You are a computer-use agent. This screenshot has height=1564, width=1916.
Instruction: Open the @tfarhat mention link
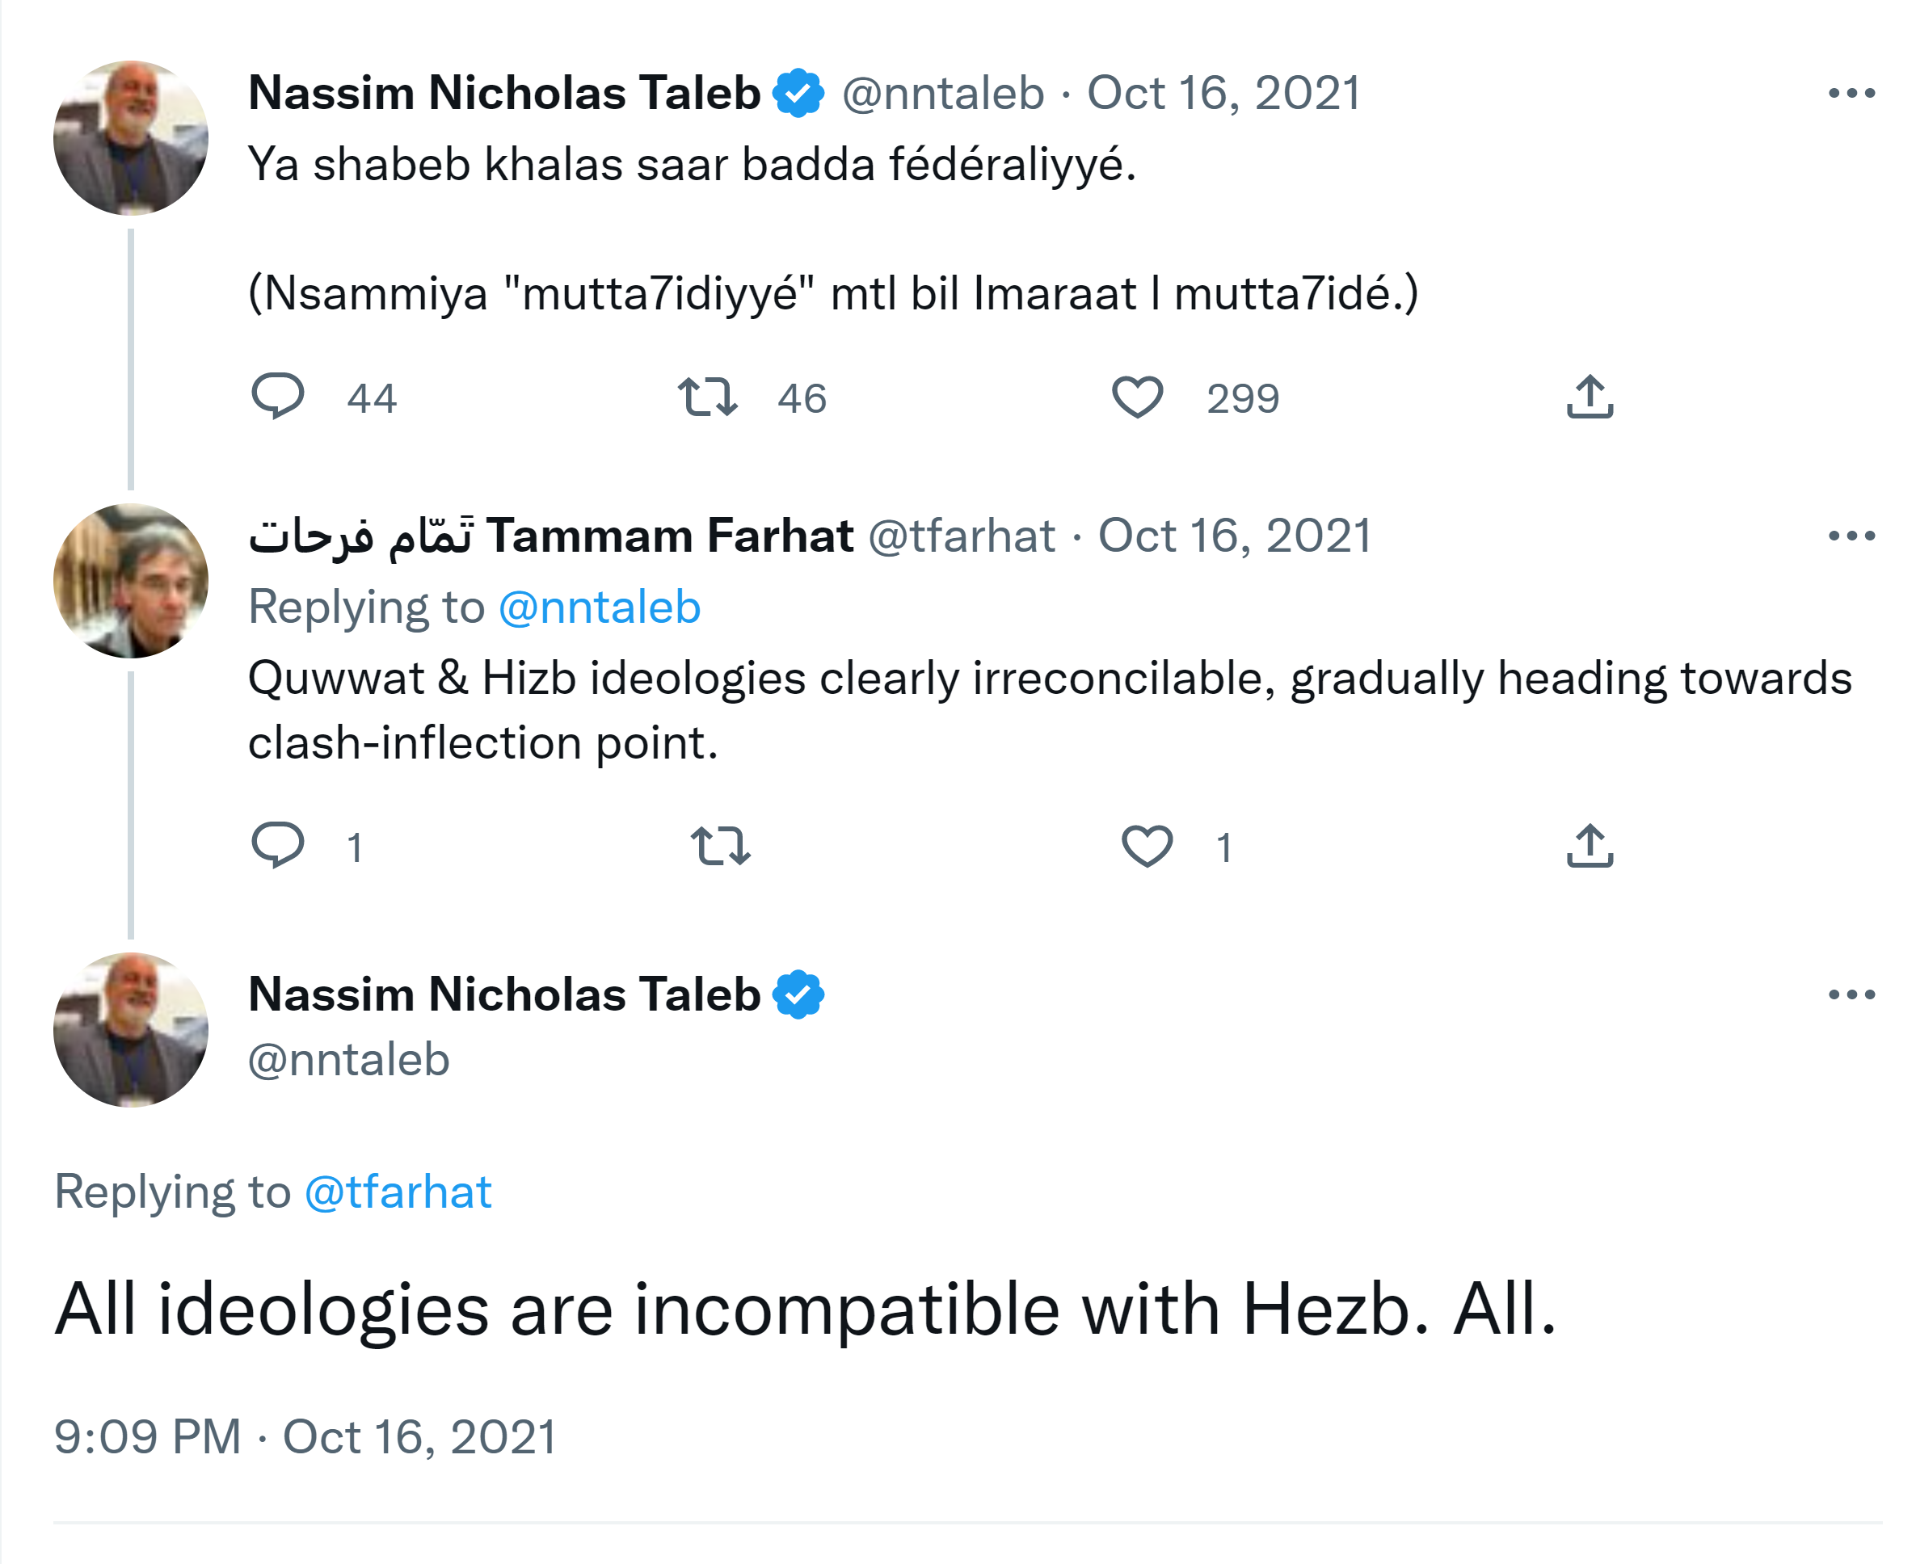click(x=398, y=1192)
